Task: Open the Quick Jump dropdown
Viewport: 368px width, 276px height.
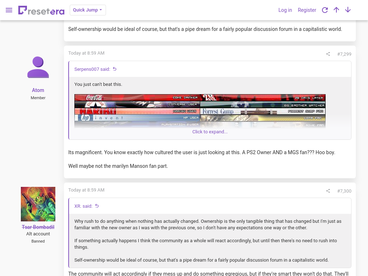Action: click(88, 10)
